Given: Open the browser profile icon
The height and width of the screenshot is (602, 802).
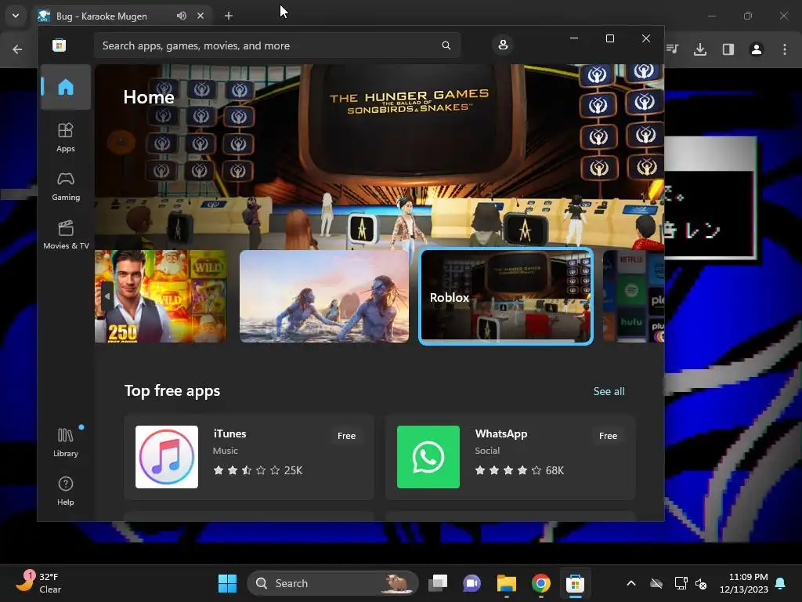Looking at the screenshot, I should tap(756, 49).
